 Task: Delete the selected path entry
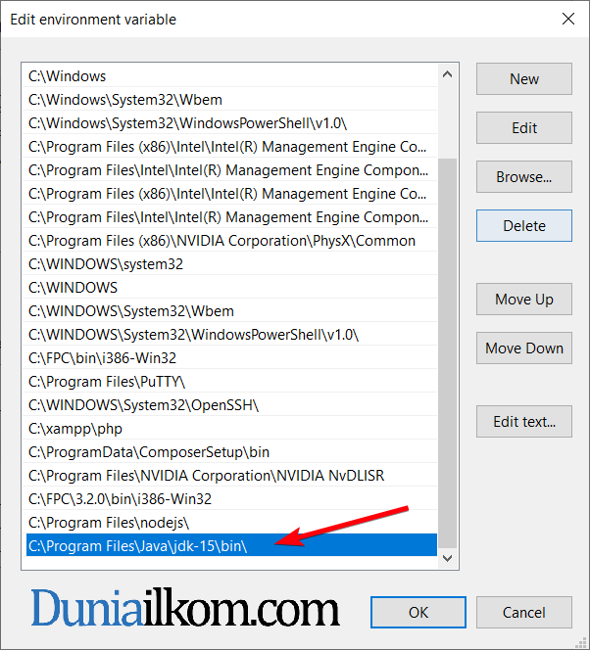click(524, 225)
